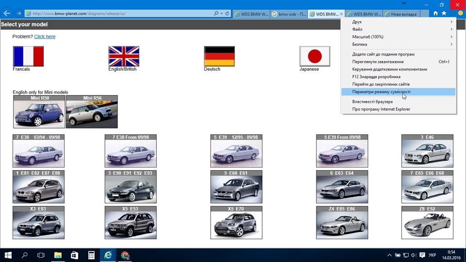
Task: Open the volume speaker tray icon
Action: click(414, 255)
